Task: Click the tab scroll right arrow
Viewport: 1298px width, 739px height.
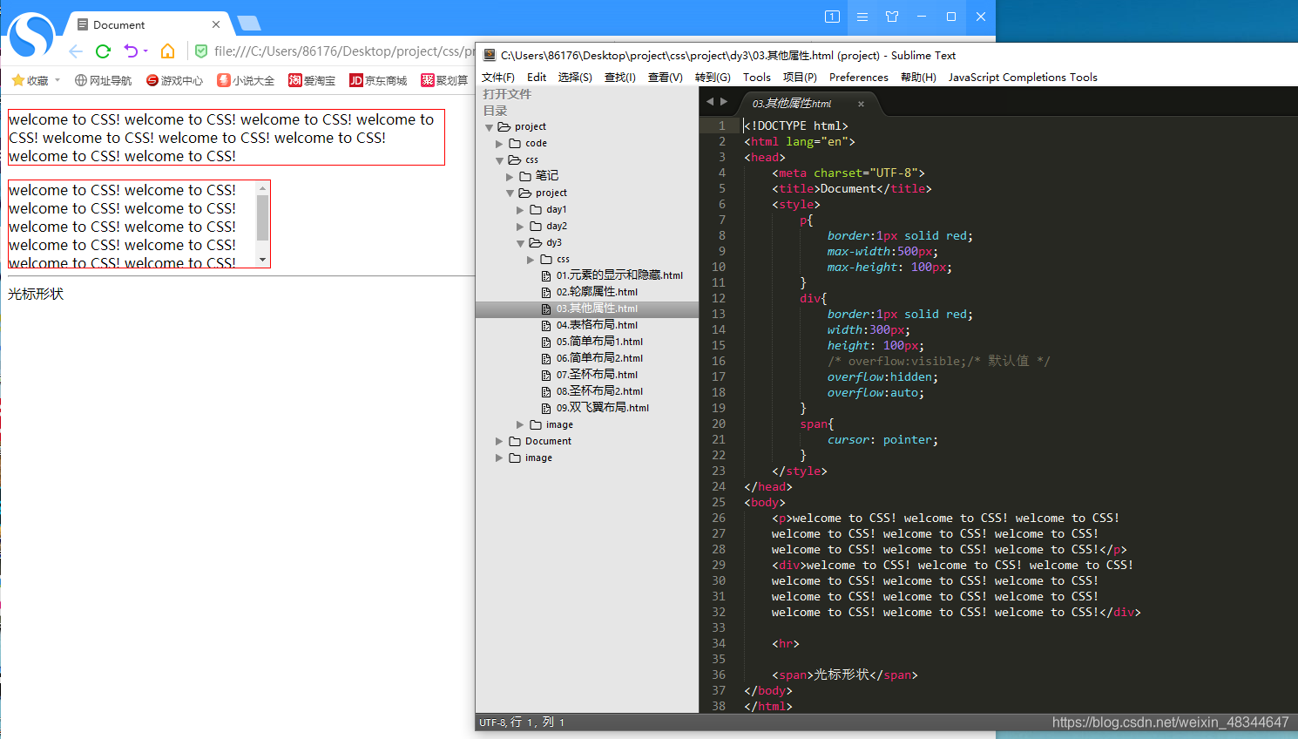Action: [x=724, y=102]
